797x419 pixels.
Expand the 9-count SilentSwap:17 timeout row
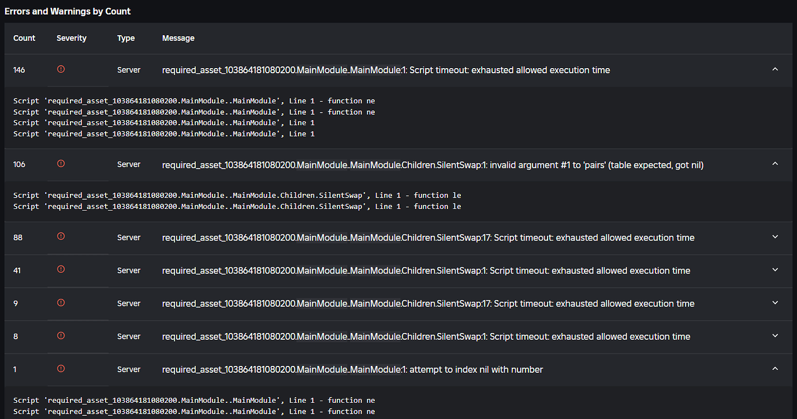click(x=775, y=303)
